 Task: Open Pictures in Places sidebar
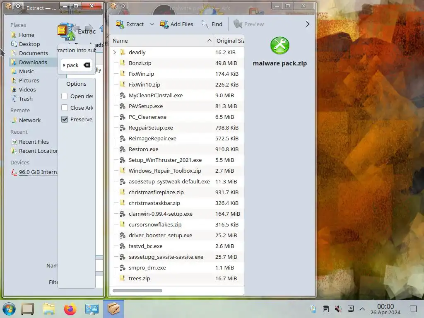[x=33, y=81]
